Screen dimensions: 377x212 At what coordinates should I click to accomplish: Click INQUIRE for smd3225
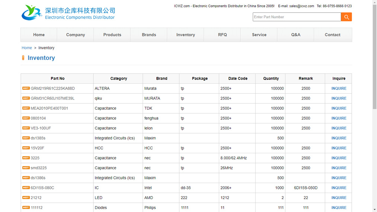pyautogui.click(x=339, y=168)
